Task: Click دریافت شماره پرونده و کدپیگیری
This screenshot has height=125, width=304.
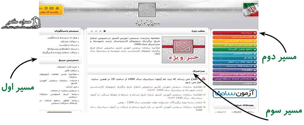Action: 60,52
